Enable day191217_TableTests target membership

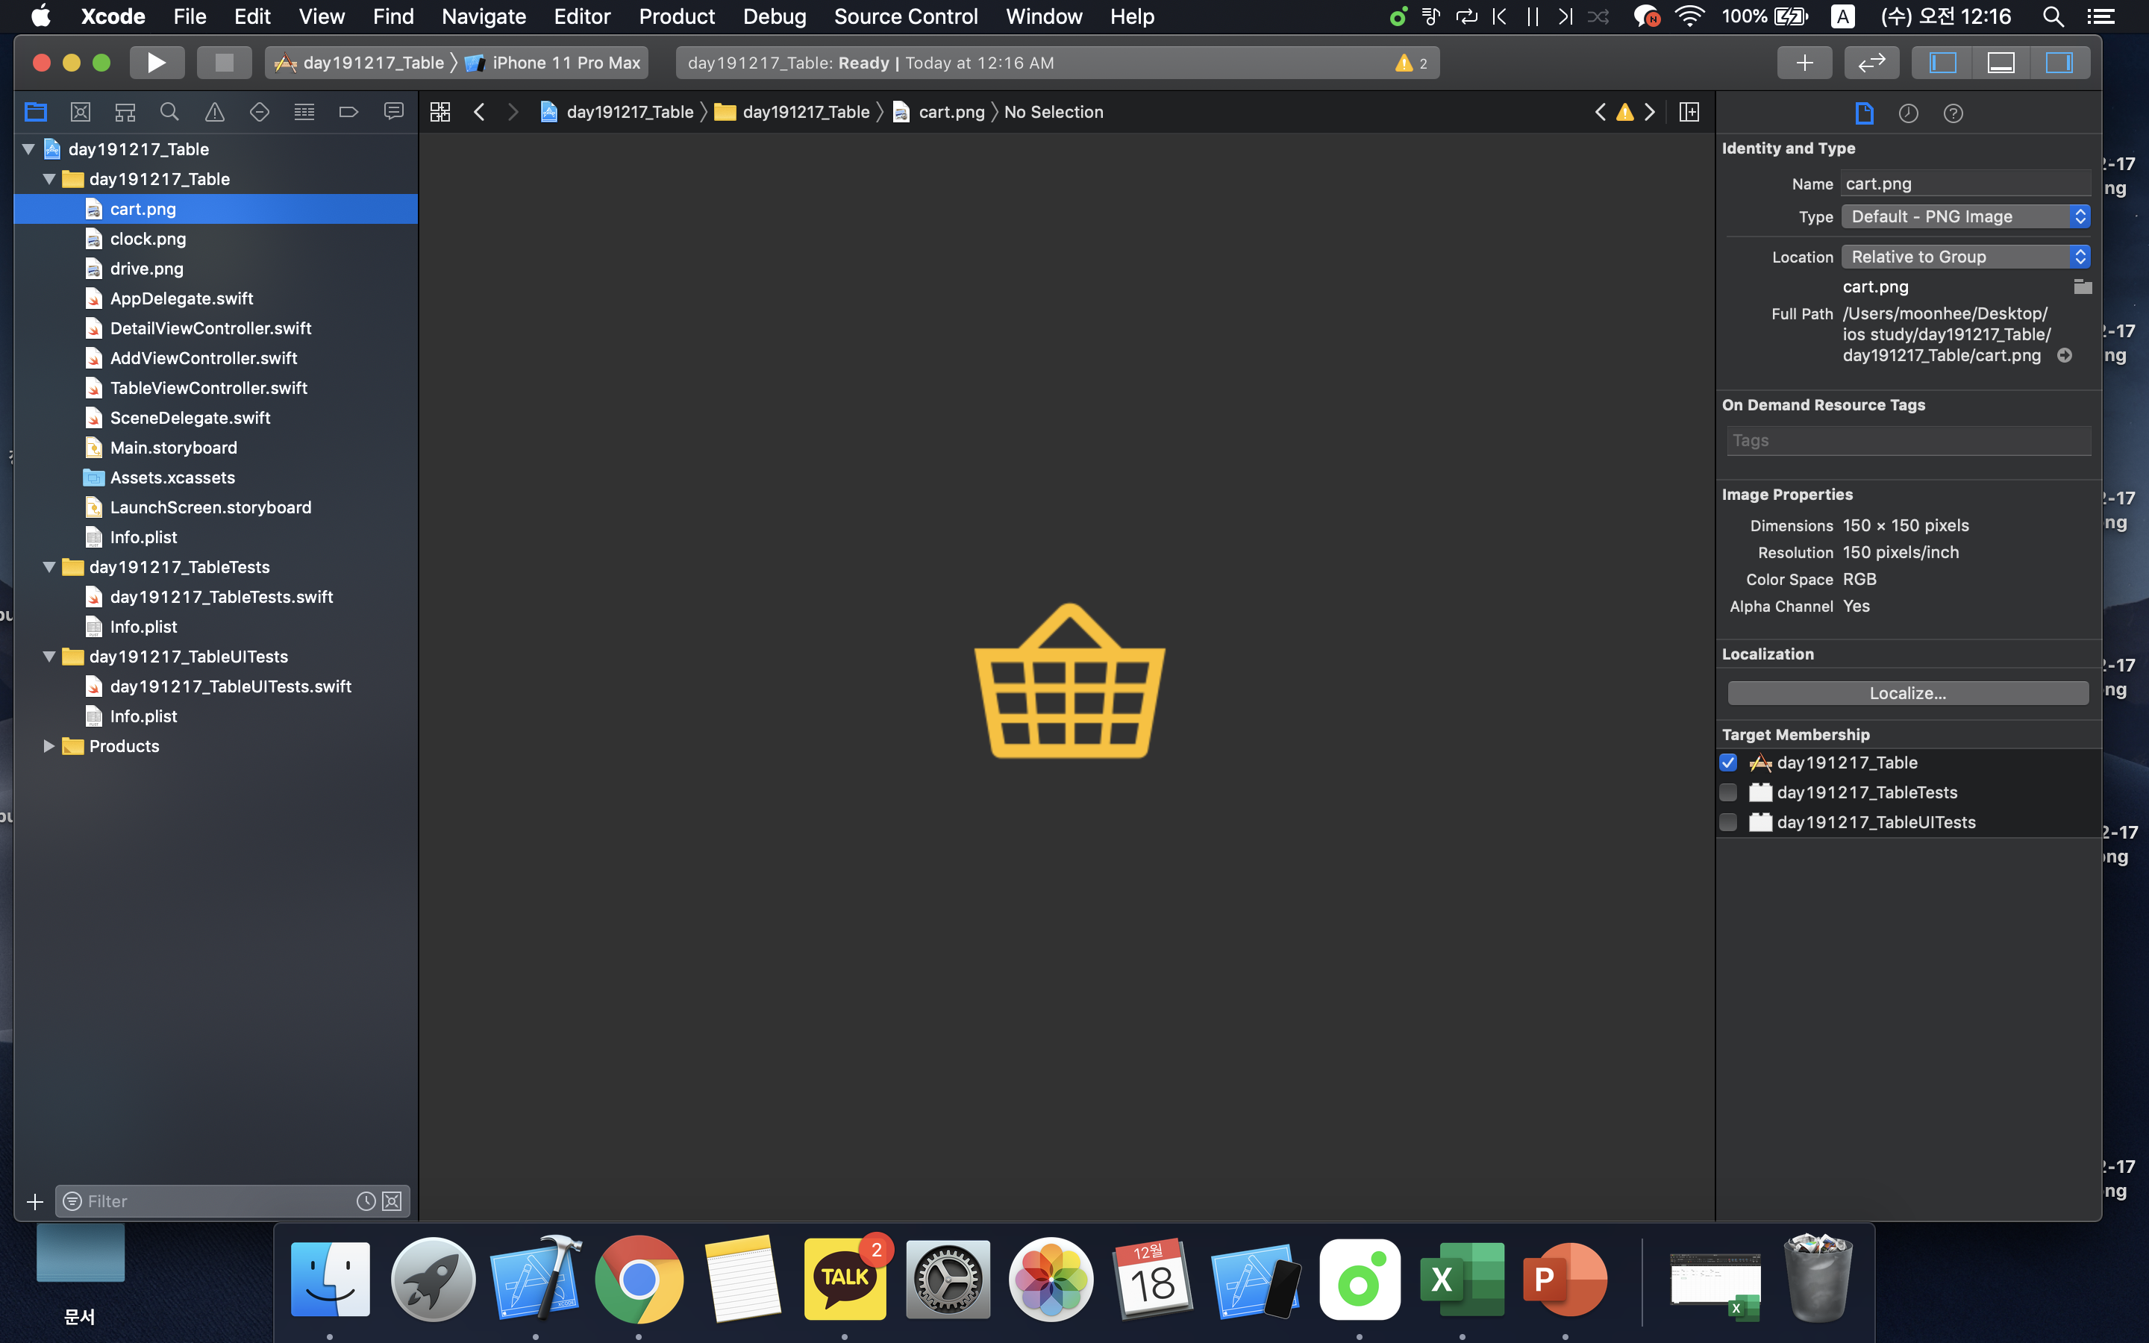pyautogui.click(x=1728, y=792)
